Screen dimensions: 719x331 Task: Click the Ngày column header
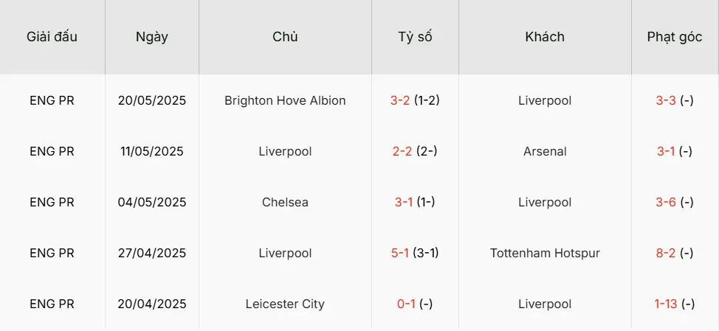tap(152, 37)
